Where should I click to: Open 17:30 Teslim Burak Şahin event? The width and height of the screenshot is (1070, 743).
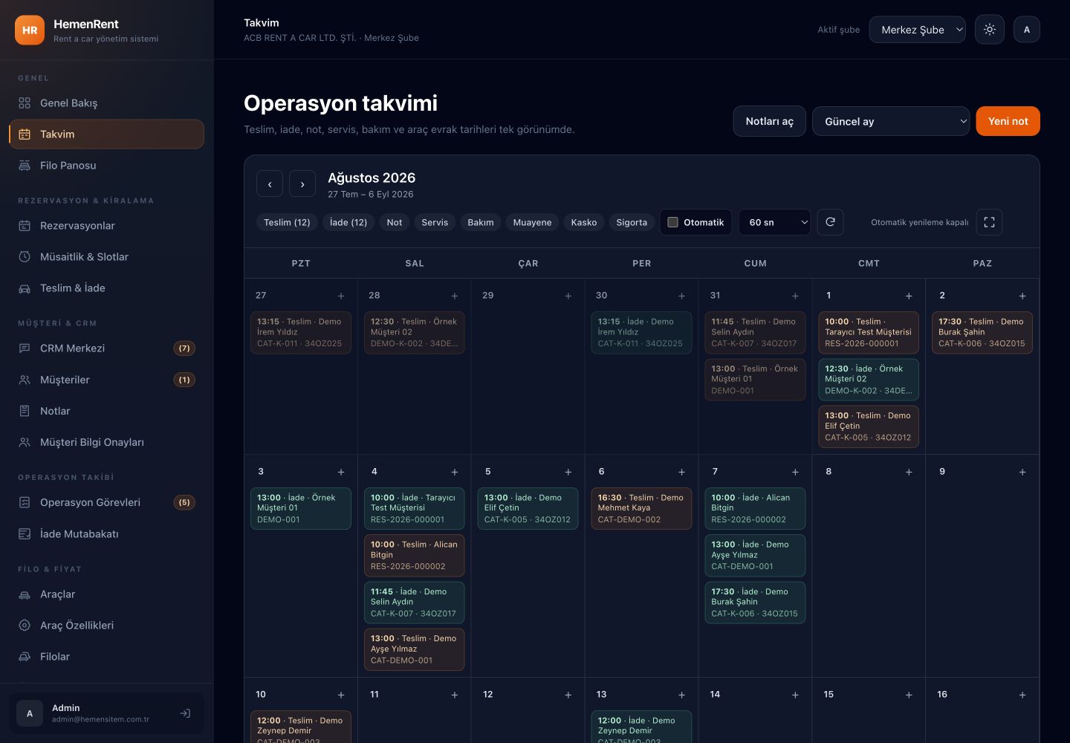tap(982, 332)
